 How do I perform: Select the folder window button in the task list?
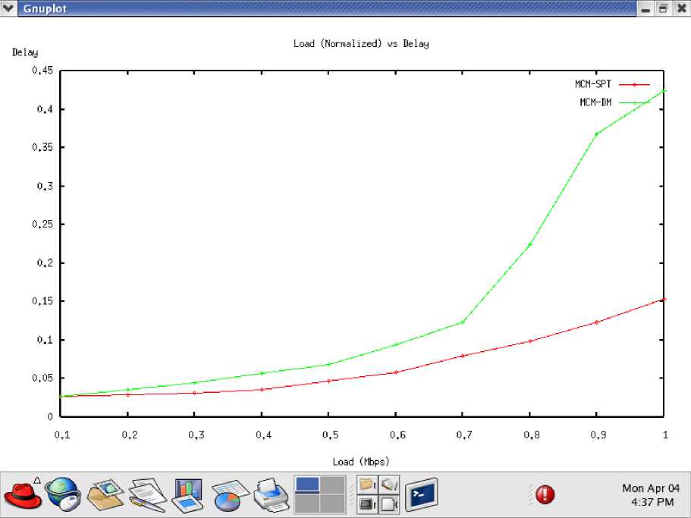click(367, 485)
